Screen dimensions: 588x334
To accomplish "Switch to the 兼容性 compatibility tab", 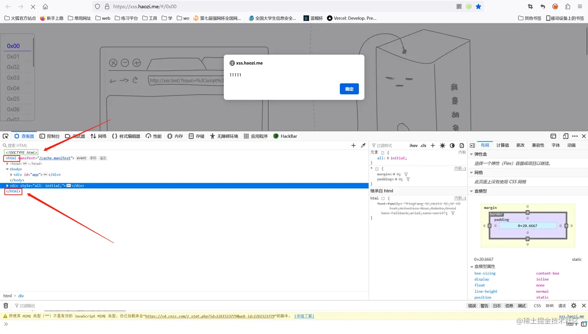I will (538, 145).
